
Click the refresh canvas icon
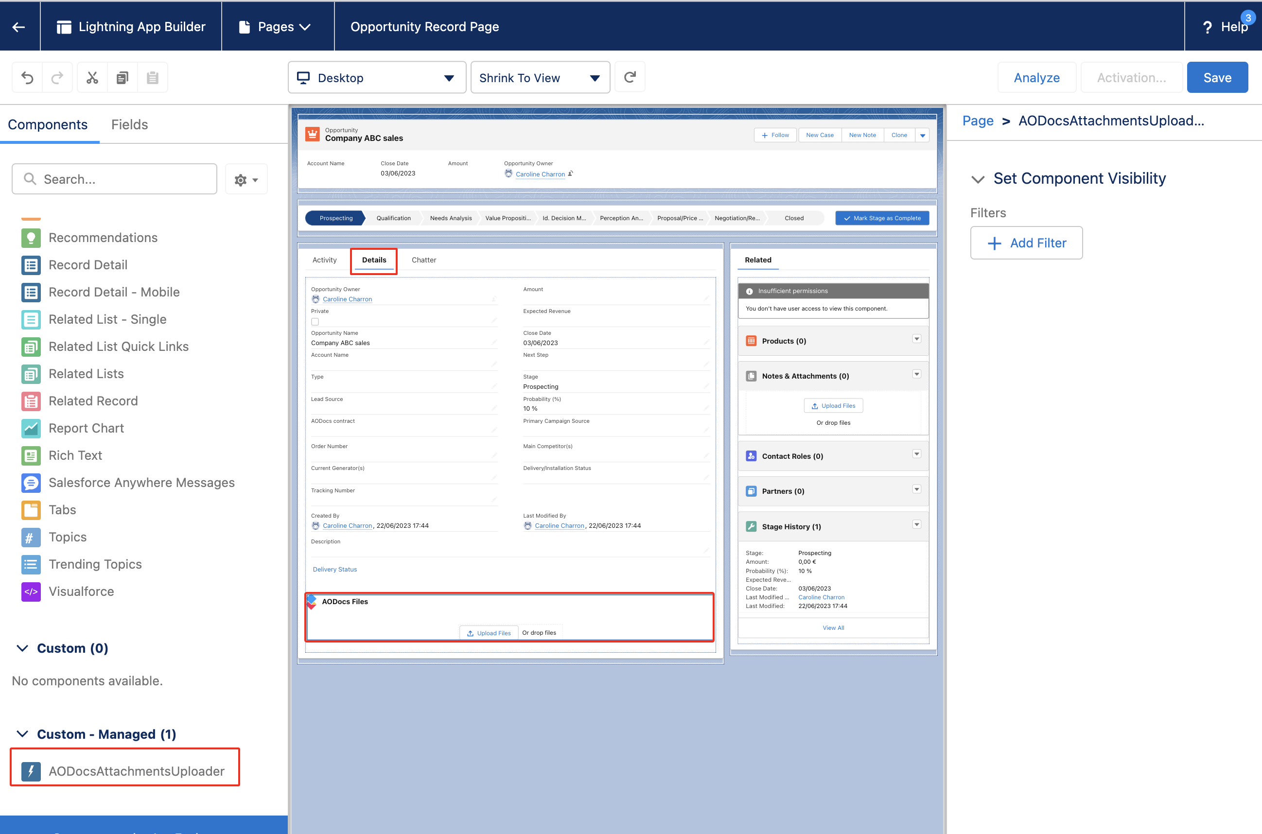tap(630, 77)
